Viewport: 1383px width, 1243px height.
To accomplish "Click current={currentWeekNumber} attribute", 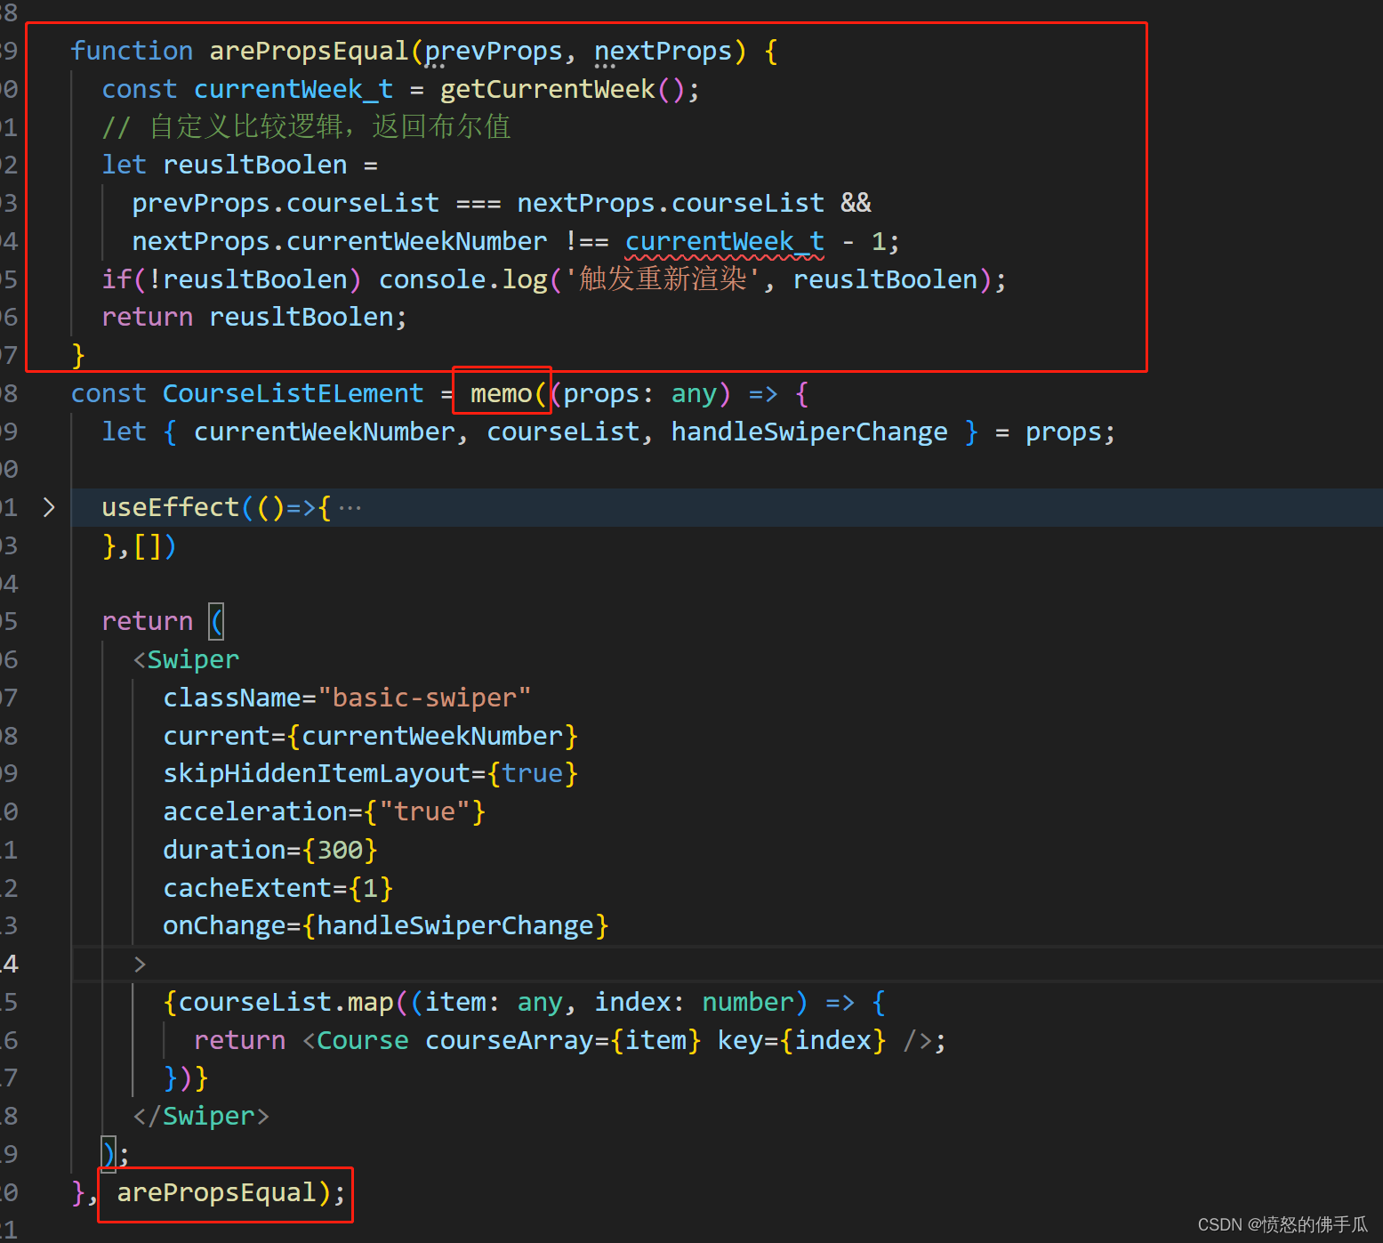I will [371, 736].
